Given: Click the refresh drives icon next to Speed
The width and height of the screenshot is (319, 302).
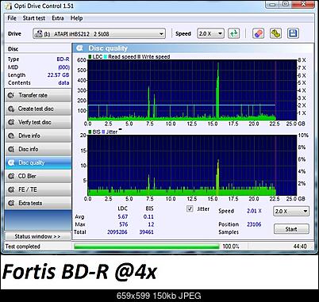Looking at the screenshot, I should (234, 33).
